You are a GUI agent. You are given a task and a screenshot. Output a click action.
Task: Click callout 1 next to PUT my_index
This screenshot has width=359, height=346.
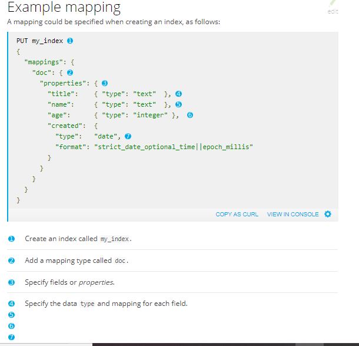pos(70,41)
